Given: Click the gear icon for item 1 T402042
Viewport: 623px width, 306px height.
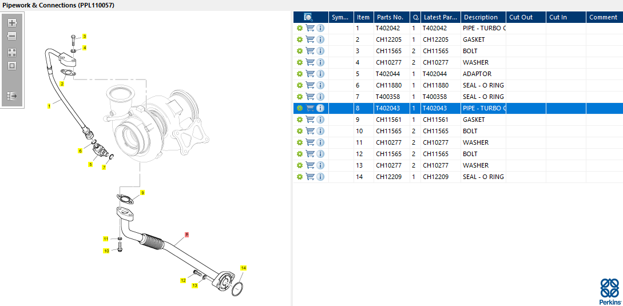Looking at the screenshot, I should (x=300, y=28).
